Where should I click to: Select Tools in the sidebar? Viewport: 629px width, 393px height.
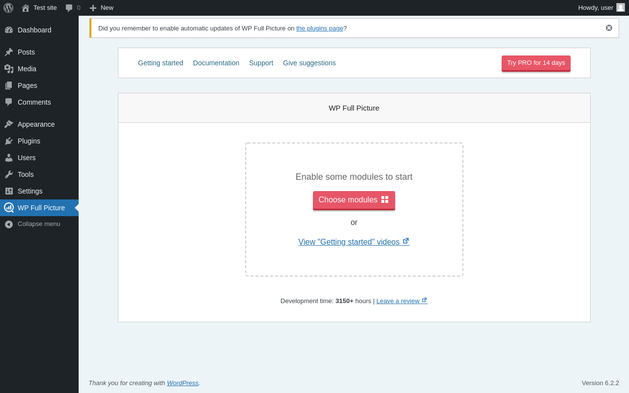[39, 174]
